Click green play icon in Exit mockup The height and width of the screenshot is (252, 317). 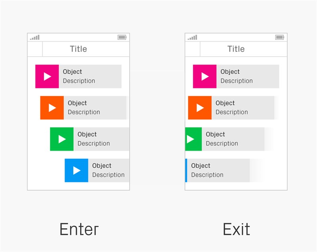[x=193, y=139]
